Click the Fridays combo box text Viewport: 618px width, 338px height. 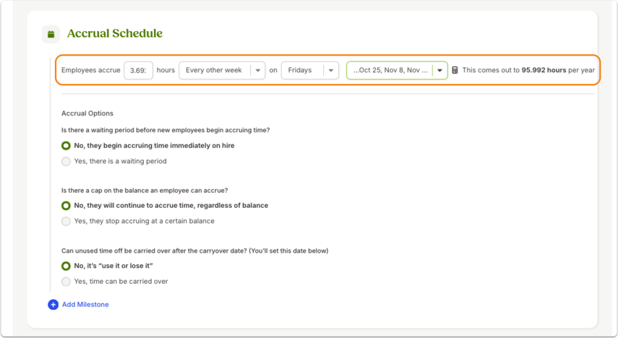(x=299, y=70)
